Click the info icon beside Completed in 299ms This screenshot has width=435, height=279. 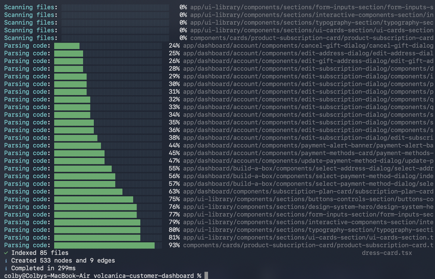tap(6, 268)
